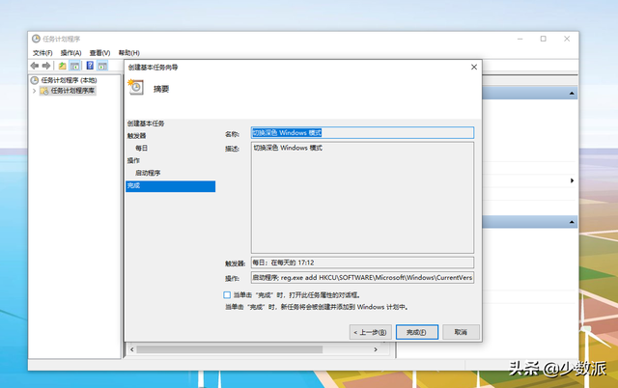Viewport: 618px width, 388px height.
Task: Close the 创建基本任务向导 dialog
Action: coord(474,67)
